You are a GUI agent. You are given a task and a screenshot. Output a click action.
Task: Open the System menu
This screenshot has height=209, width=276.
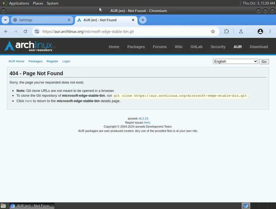pyautogui.click(x=53, y=3)
